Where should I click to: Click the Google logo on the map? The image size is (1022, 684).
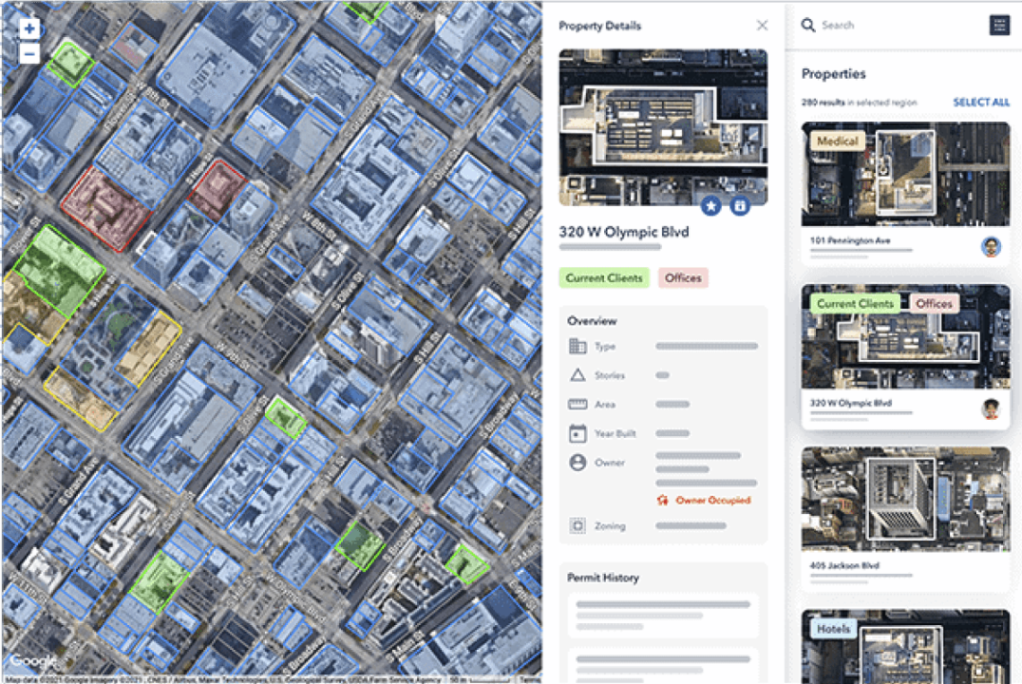point(33,661)
